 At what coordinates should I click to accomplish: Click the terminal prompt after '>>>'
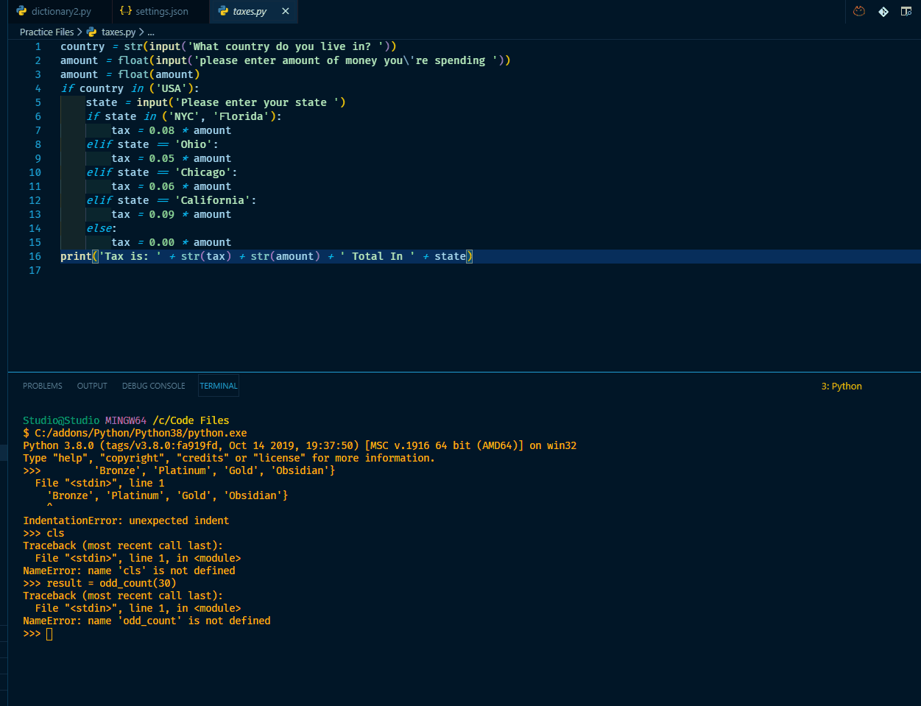click(49, 633)
